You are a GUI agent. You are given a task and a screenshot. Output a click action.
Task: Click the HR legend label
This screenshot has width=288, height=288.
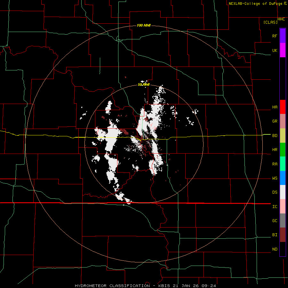(275, 150)
